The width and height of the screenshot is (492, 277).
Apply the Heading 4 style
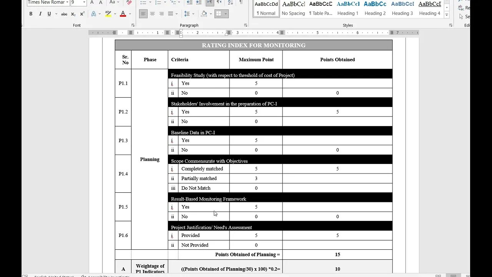[x=430, y=8]
